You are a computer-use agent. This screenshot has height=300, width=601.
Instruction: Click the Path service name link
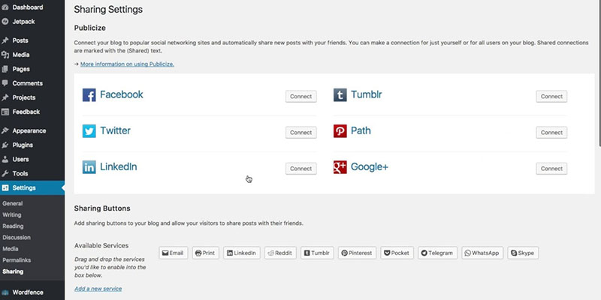point(361,130)
